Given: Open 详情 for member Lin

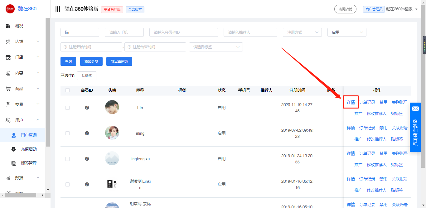Looking at the screenshot, I should [351, 102].
